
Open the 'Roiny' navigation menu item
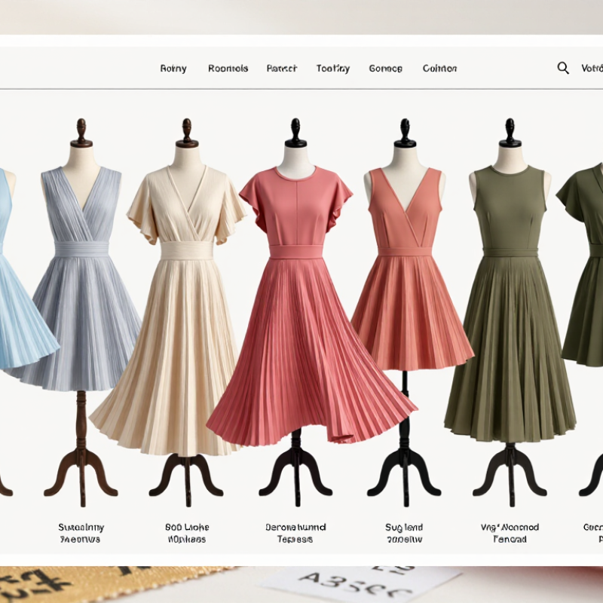click(173, 69)
